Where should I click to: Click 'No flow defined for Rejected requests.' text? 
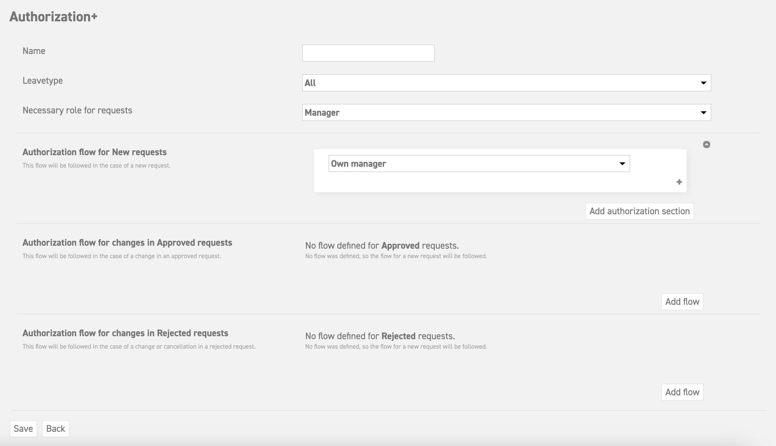click(x=380, y=336)
